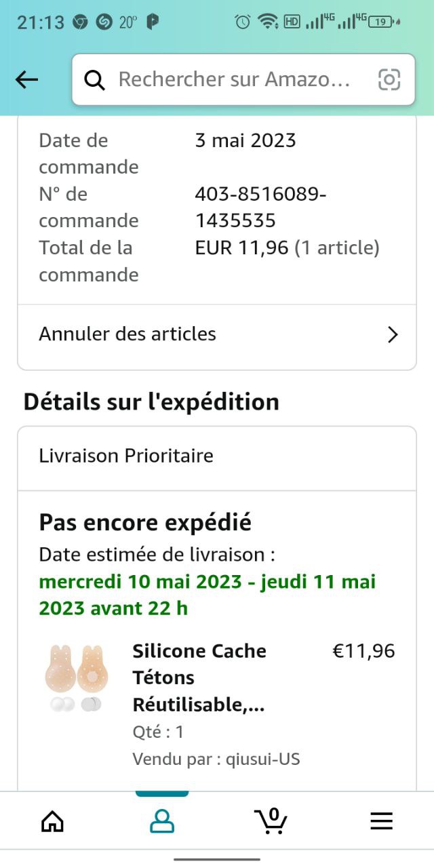This screenshot has width=434, height=868.
Task: Open the Silicone Cache Tétons product title
Action: click(199, 677)
